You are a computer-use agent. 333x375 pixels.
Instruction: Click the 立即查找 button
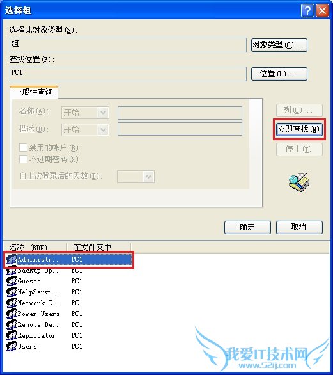click(x=298, y=129)
